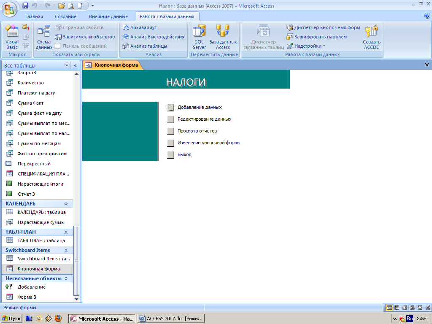Close the Кнопочная форма document
Screen dimensions: 432x324
pos(427,65)
